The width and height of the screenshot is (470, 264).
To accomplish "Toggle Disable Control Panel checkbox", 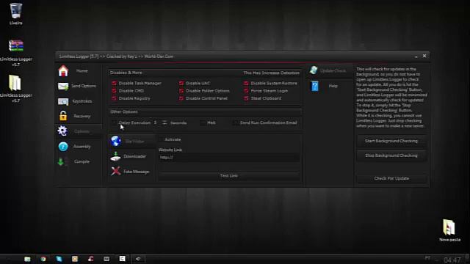I will pos(181,98).
